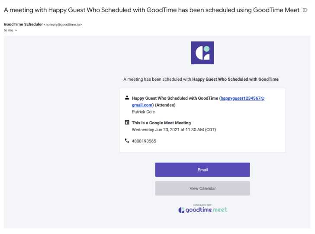315x234 pixels.
Task: Click the Wednesday Jun 23, 2021 meeting time
Action: point(174,130)
